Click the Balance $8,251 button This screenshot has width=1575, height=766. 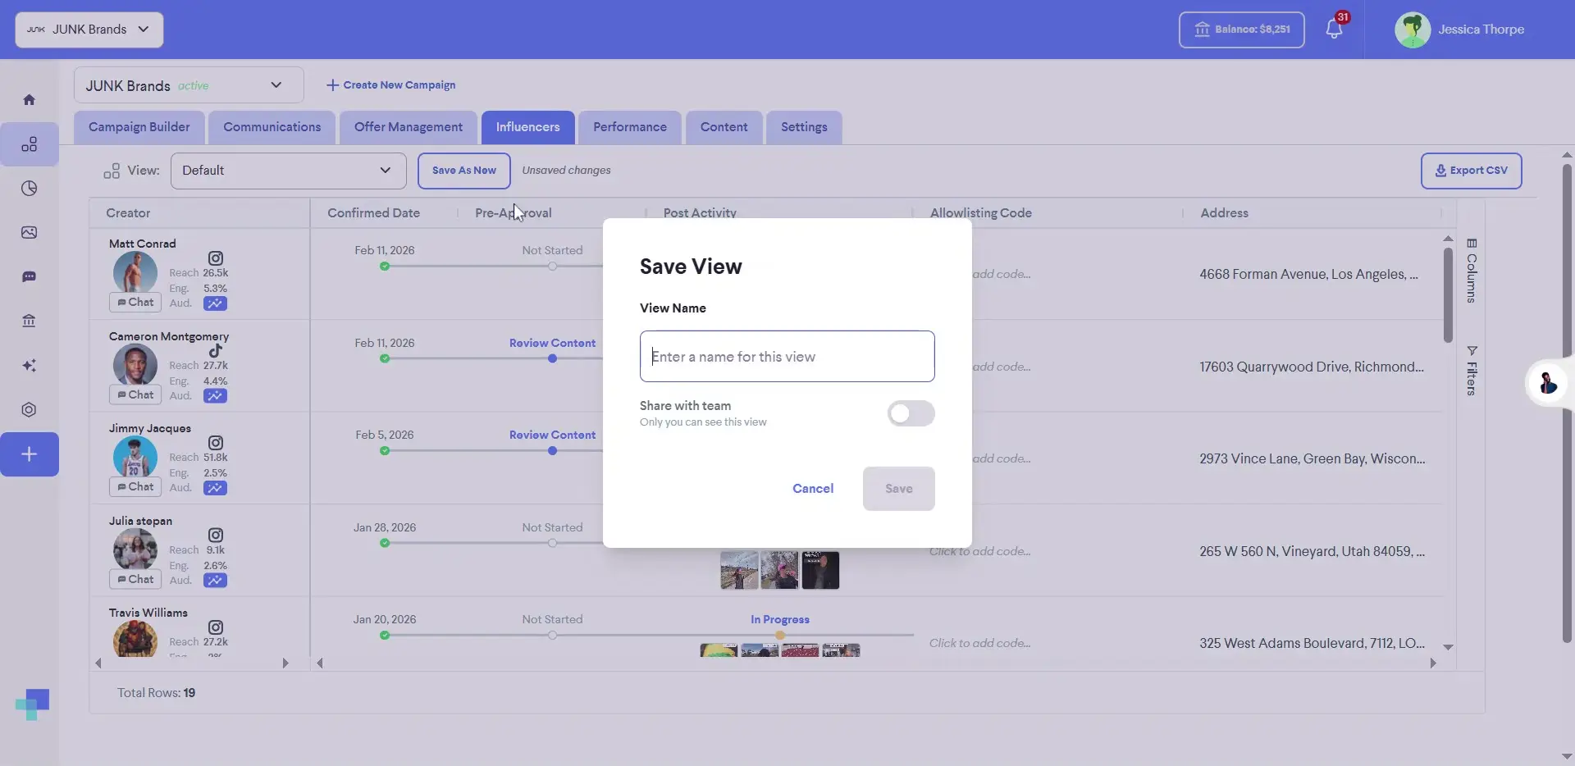[x=1242, y=30]
